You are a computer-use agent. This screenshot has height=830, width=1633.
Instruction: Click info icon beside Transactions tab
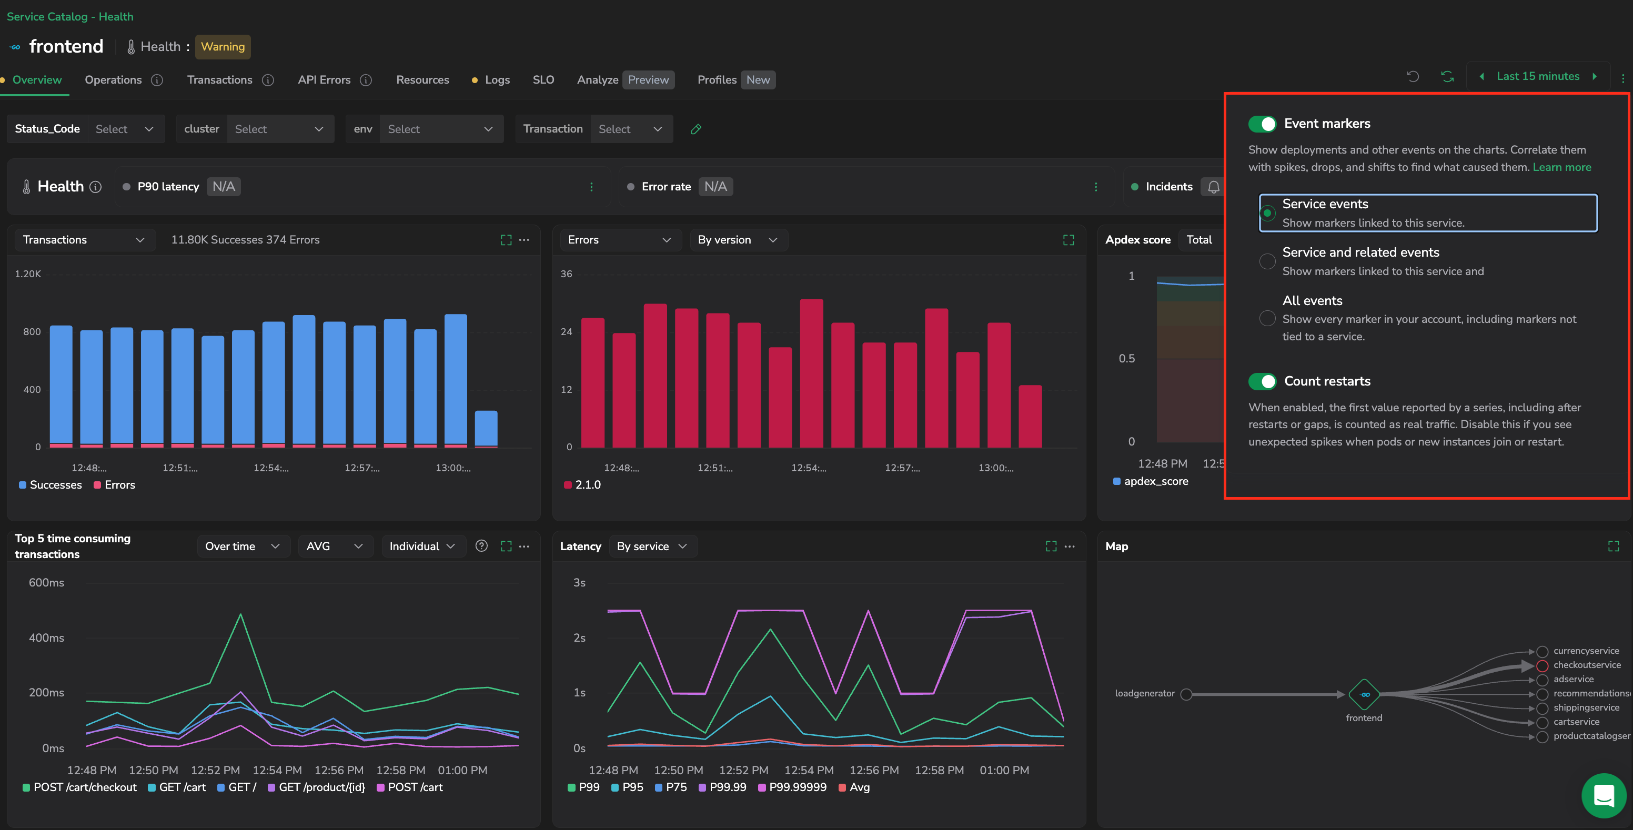tap(268, 80)
